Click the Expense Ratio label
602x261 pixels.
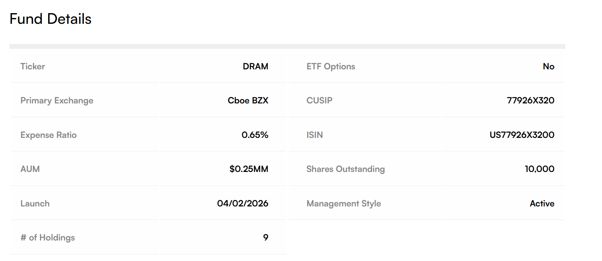pyautogui.click(x=49, y=135)
